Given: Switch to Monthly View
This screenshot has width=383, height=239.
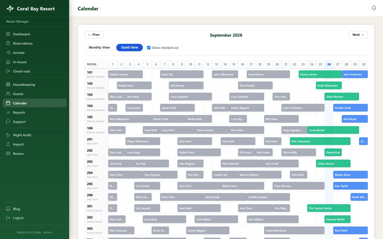Looking at the screenshot, I should pos(99,48).
